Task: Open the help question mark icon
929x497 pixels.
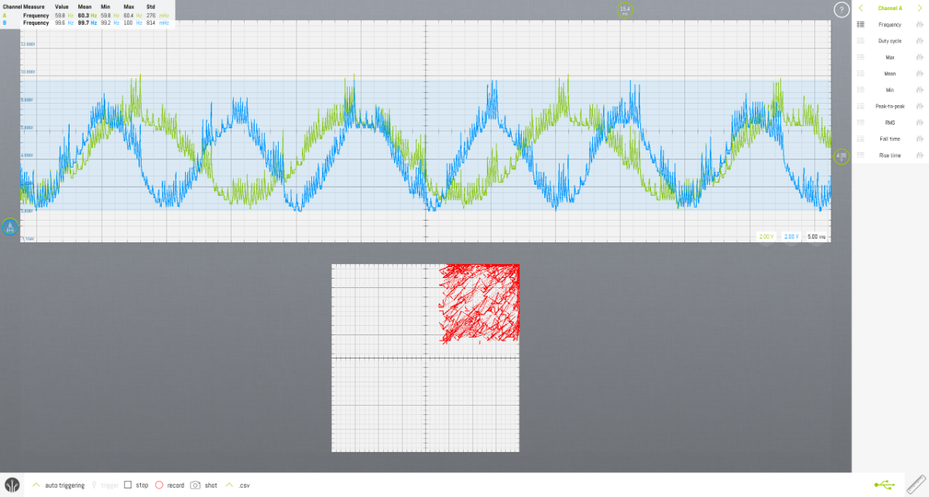Action: 841,9
